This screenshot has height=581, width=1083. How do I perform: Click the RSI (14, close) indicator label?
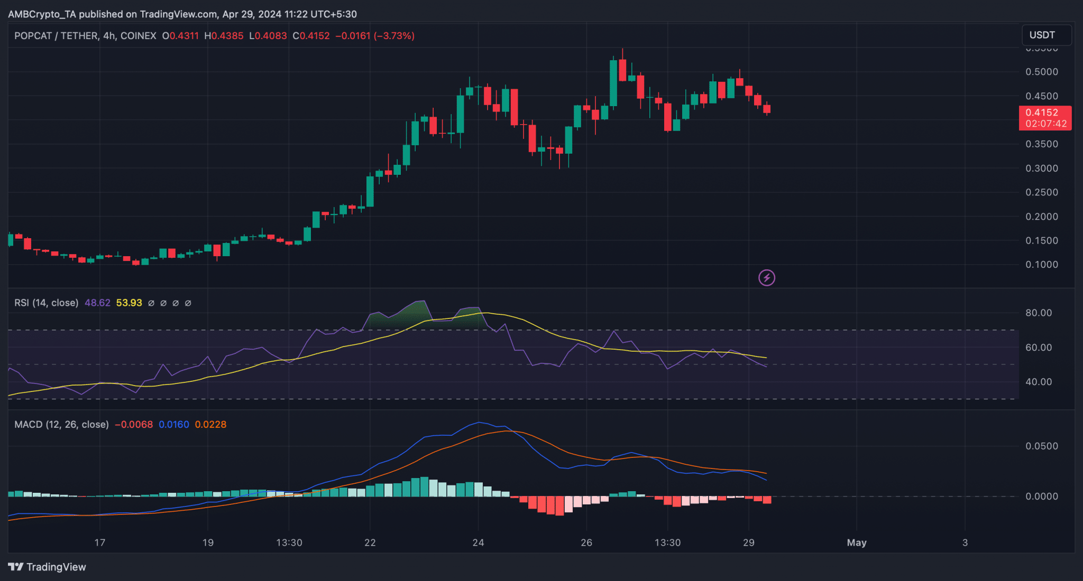pyautogui.click(x=47, y=303)
